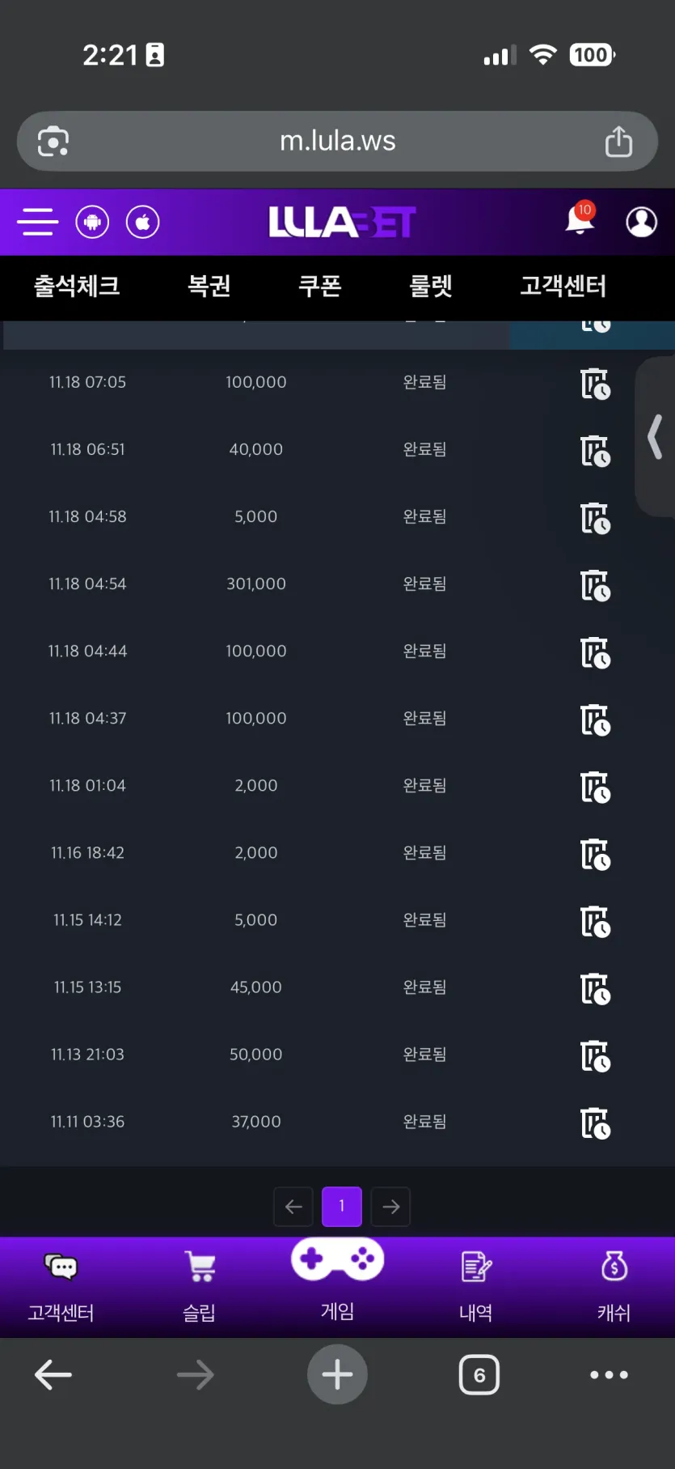The height and width of the screenshot is (1469, 675).
Task: Tap the Apple app download icon
Action: pos(142,222)
